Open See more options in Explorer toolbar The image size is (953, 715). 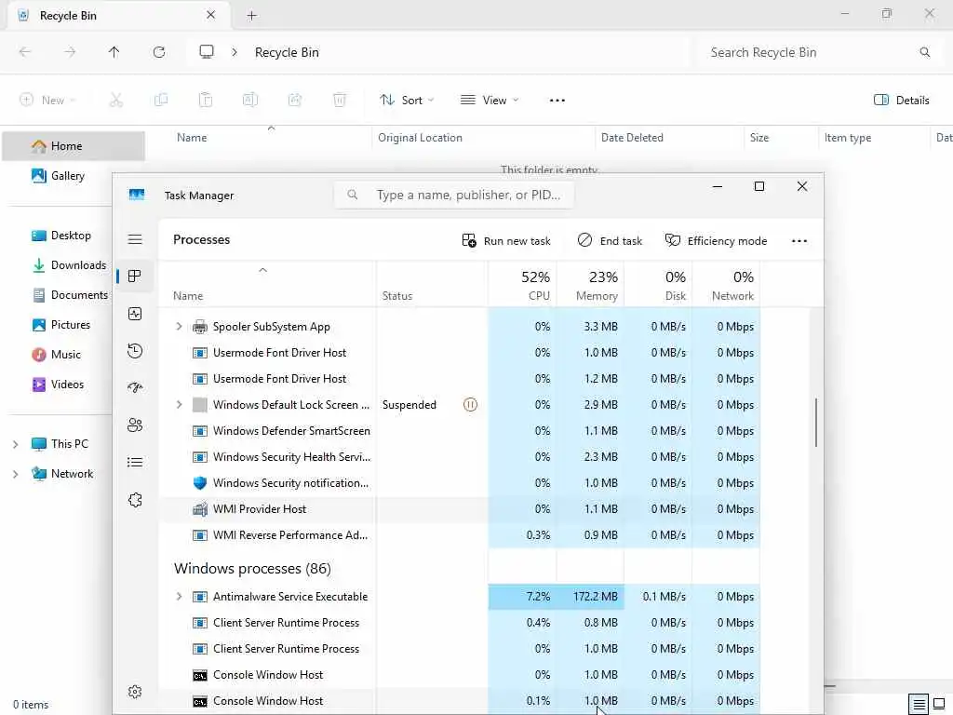tap(557, 101)
